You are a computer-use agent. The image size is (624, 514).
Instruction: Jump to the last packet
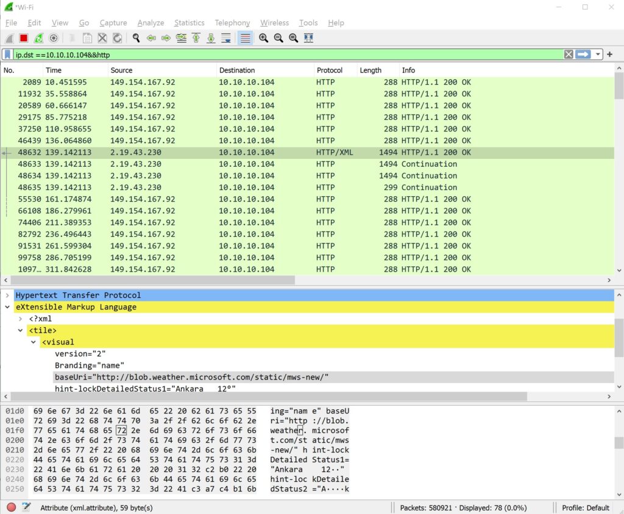pyautogui.click(x=211, y=38)
